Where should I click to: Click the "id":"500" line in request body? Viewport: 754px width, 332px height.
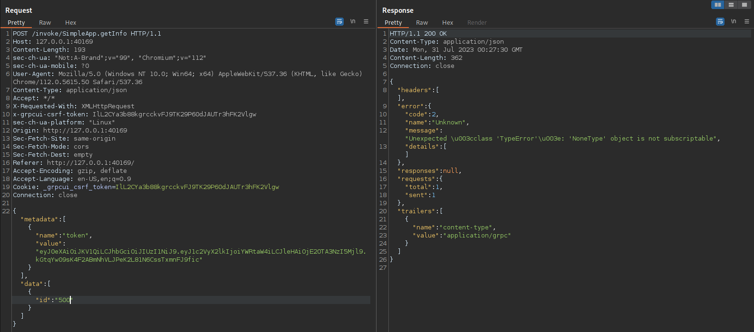[53, 300]
